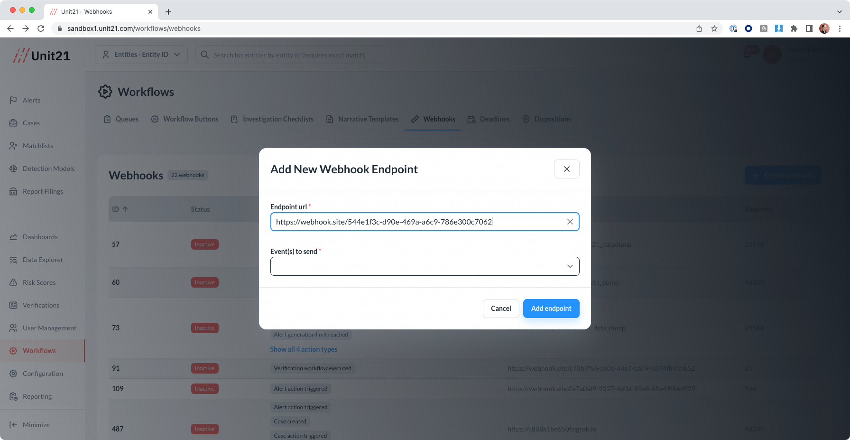Switch to the Dispositions tab
850x440 pixels.
(x=546, y=119)
